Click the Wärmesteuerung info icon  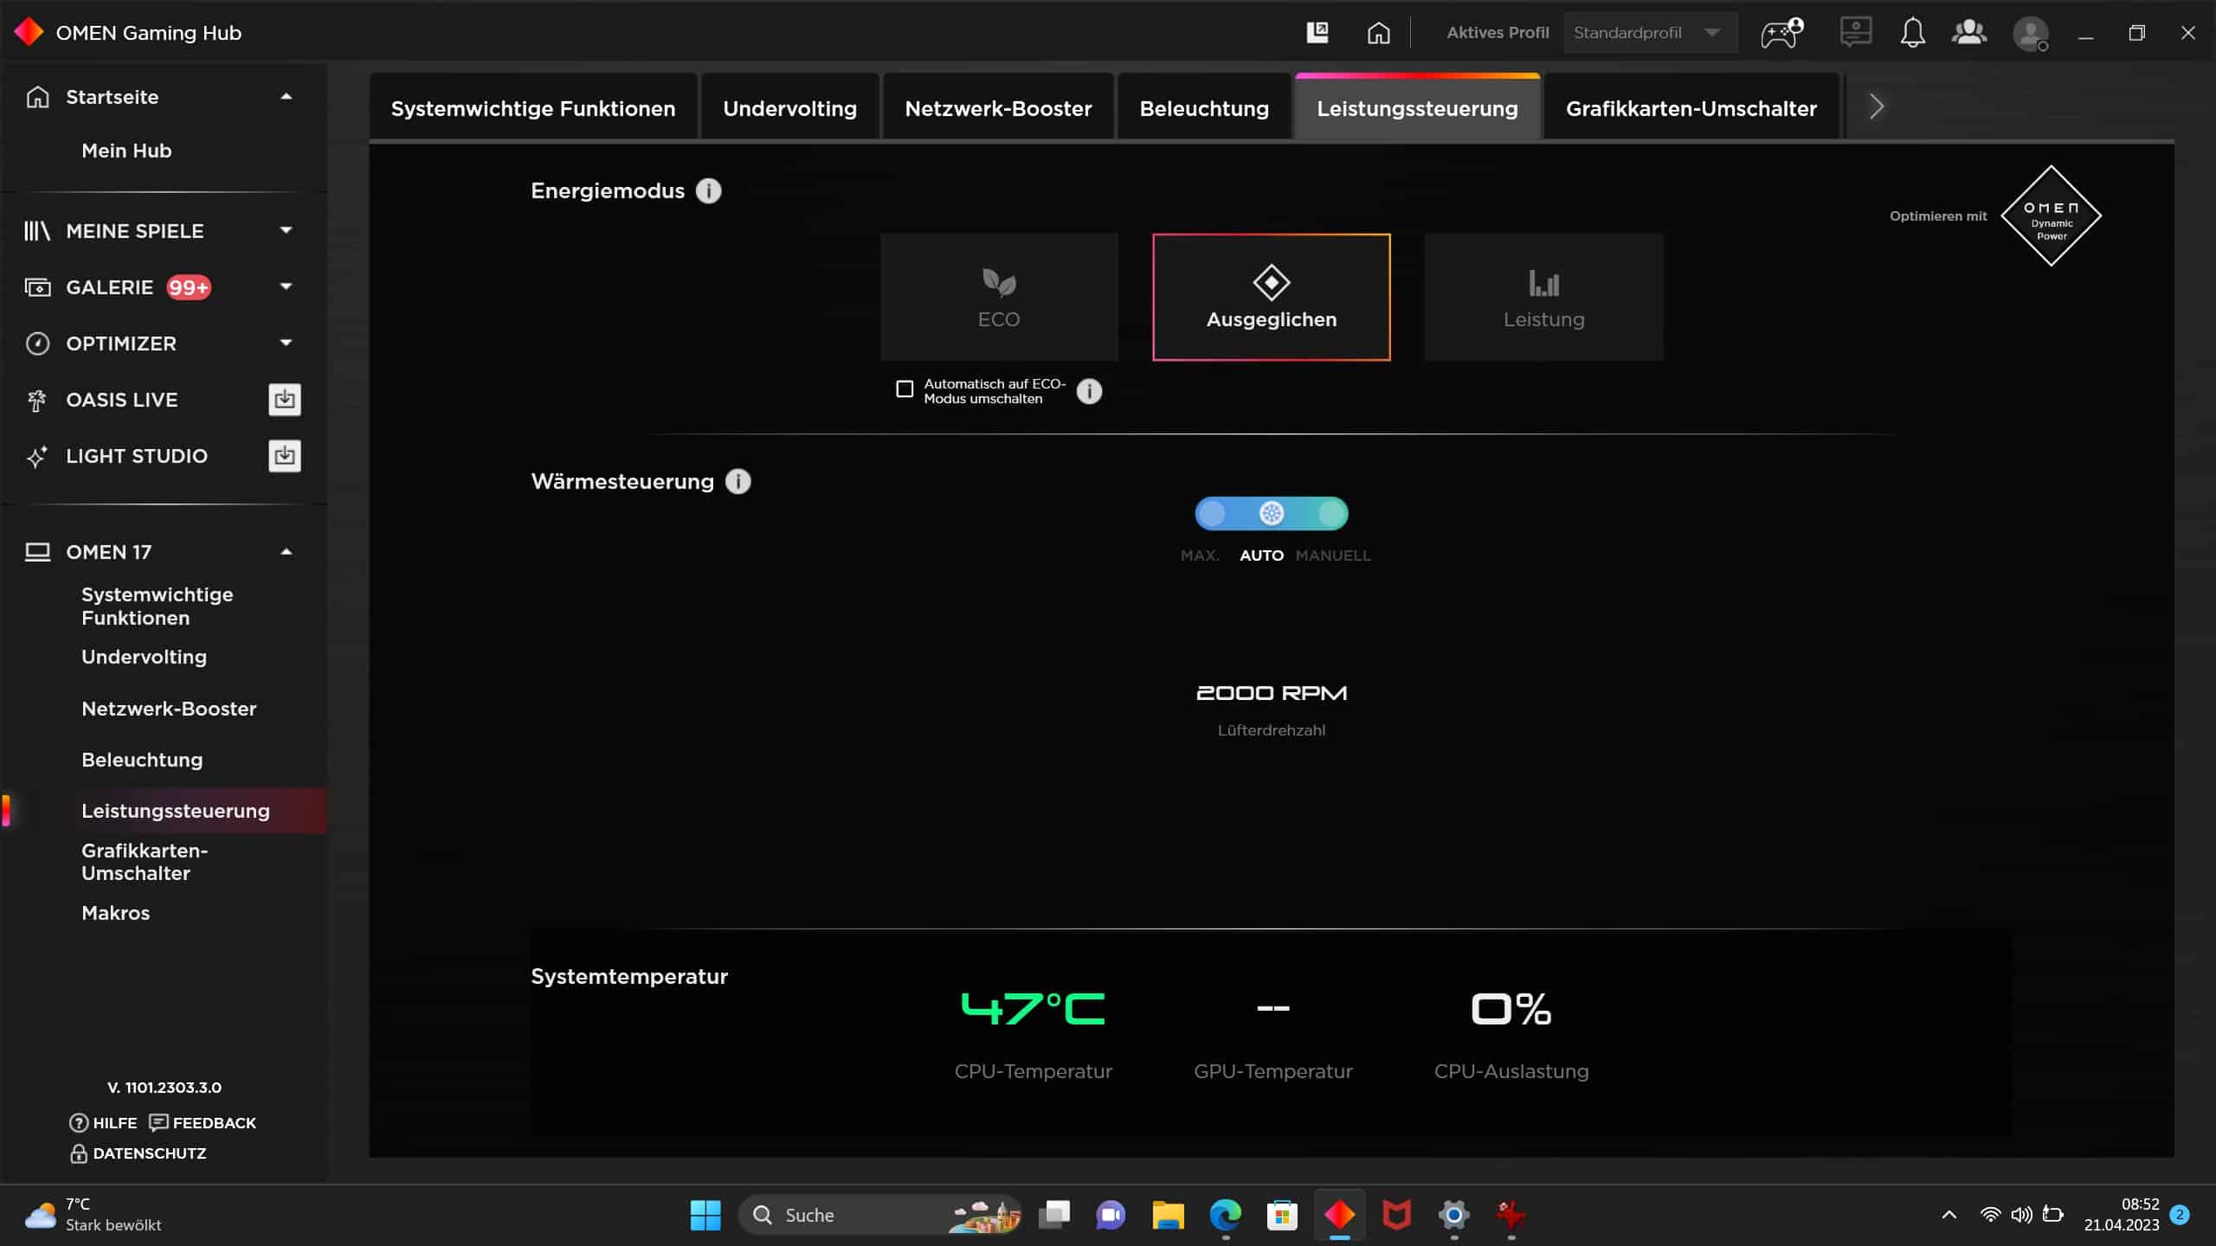pos(738,482)
